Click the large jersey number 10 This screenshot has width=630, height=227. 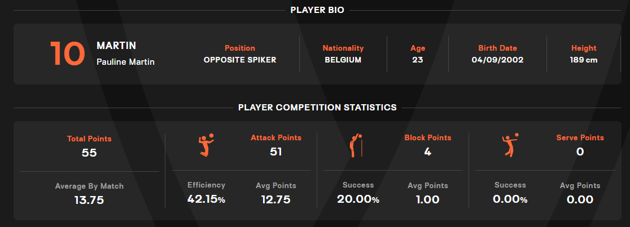coord(68,54)
